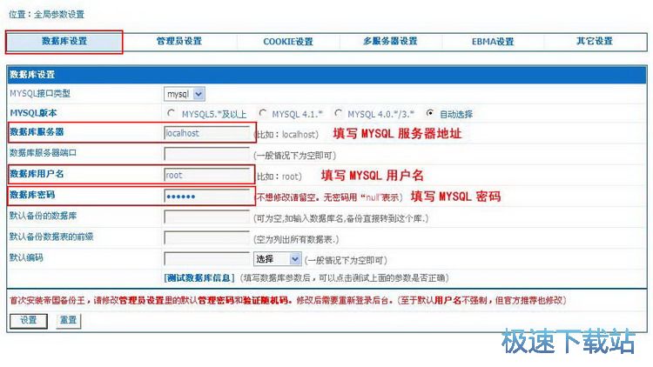This screenshot has width=653, height=367.
Task: Click the 数据库密码 label text
Action: pos(32,195)
